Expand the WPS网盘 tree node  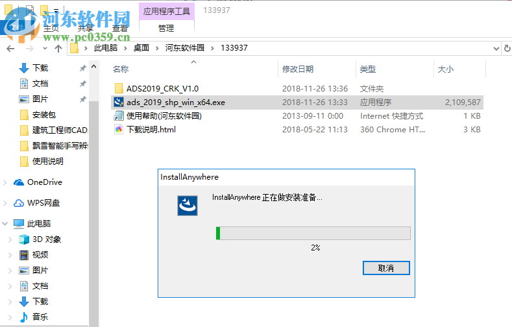(x=5, y=203)
